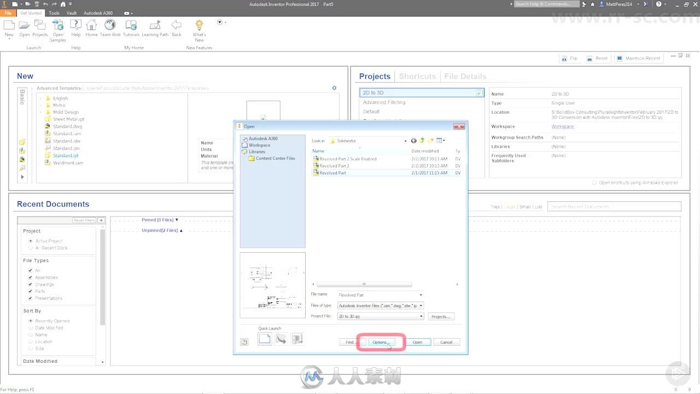Click Redo in the quick access toolbar

pyautogui.click(x=54, y=4)
